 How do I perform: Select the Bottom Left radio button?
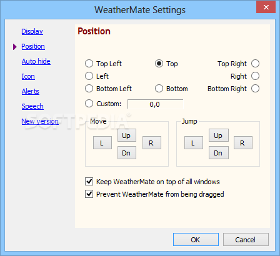click(89, 89)
